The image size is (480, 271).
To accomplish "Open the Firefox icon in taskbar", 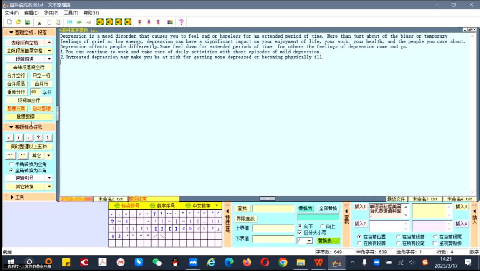I will (x=247, y=262).
